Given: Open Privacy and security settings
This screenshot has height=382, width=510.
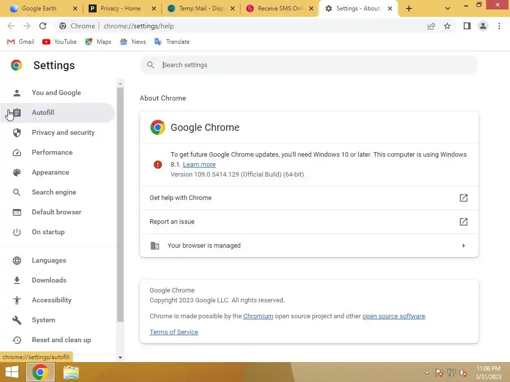Looking at the screenshot, I should coord(58,132).
